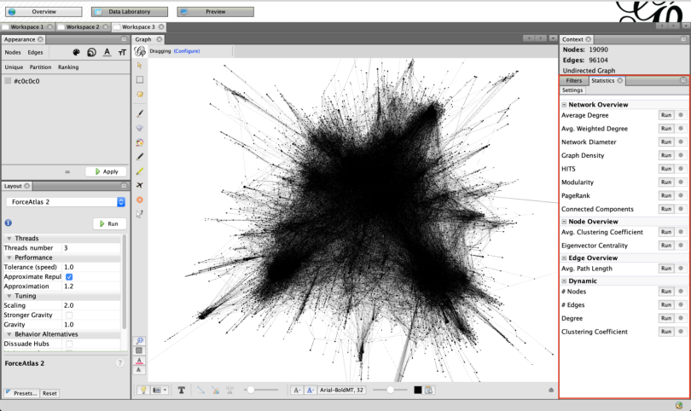Image resolution: width=691 pixels, height=411 pixels.
Task: Run the Modularity statistic
Action: (x=666, y=182)
